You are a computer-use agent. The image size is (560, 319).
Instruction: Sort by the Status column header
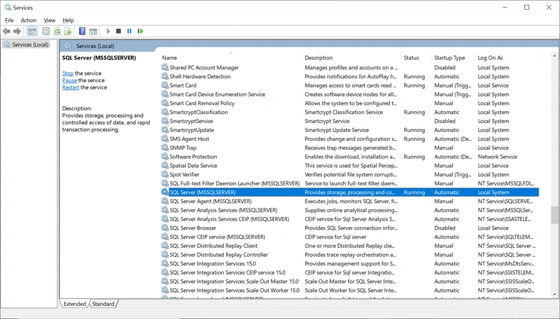click(x=416, y=58)
